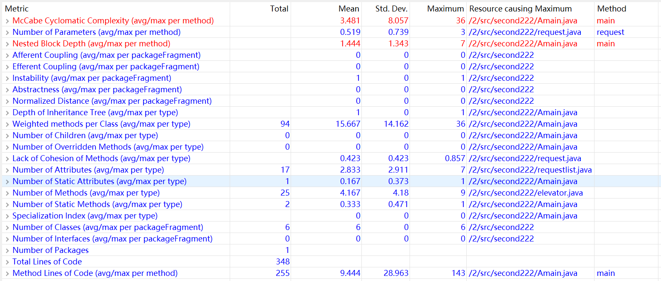The image size is (661, 281).
Task: Click mean value 15.667
Action: (348, 124)
